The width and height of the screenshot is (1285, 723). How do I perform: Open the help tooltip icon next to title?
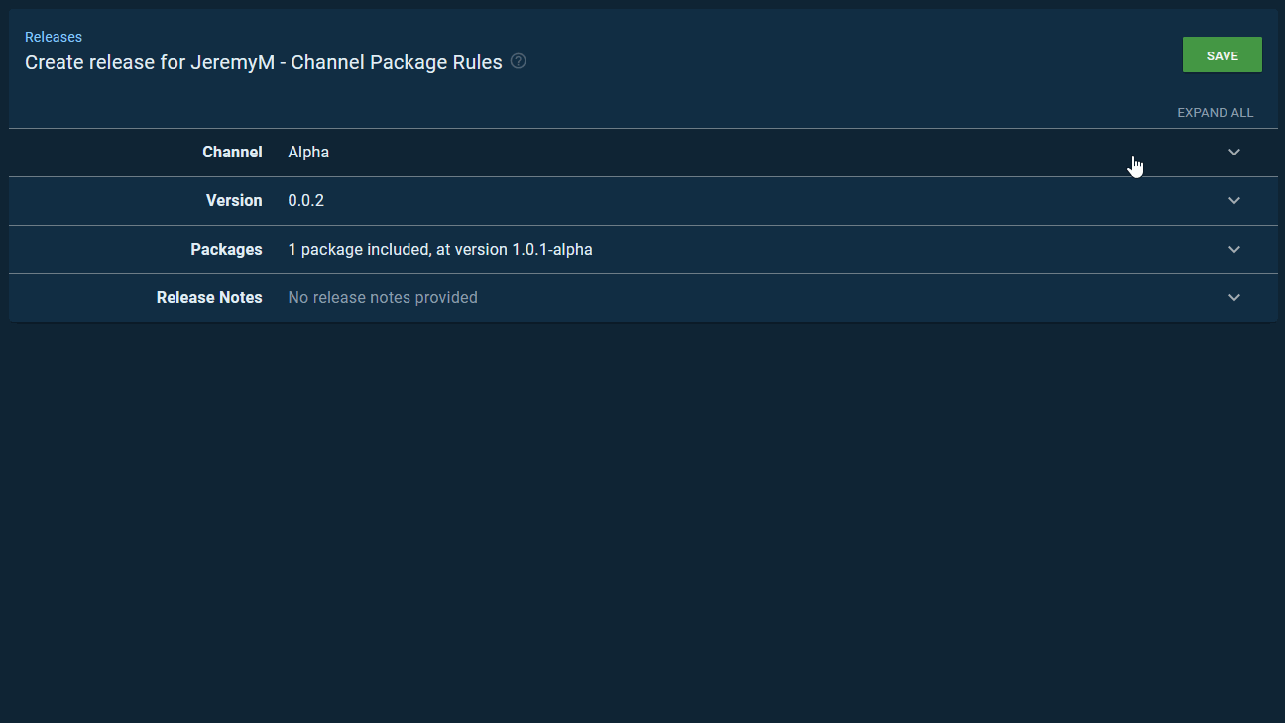coord(518,61)
